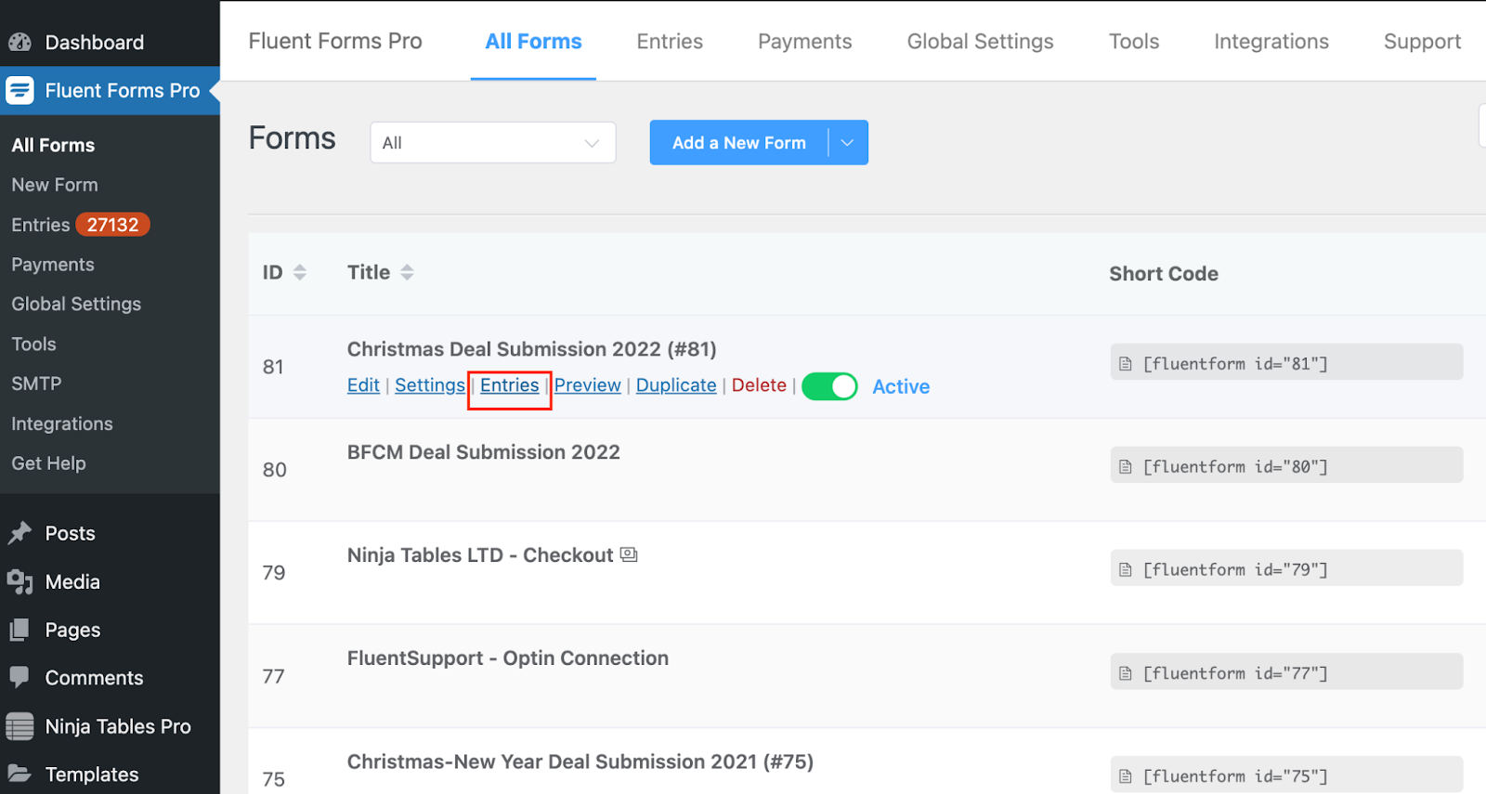Click shortcode field [fluentform id="79"]
Screen dimensions: 1486x794
pyautogui.click(x=1286, y=568)
